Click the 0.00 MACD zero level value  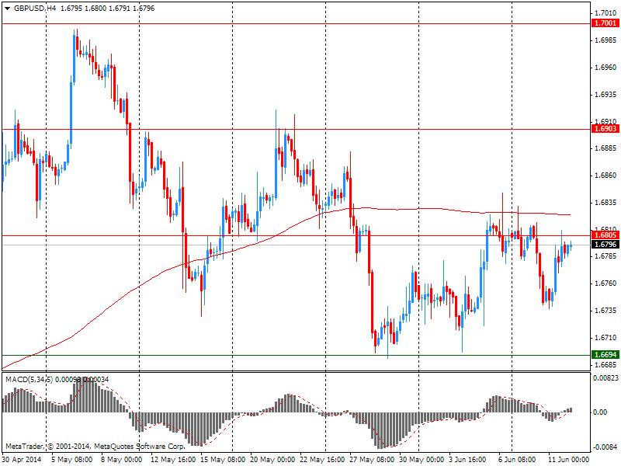pos(600,412)
